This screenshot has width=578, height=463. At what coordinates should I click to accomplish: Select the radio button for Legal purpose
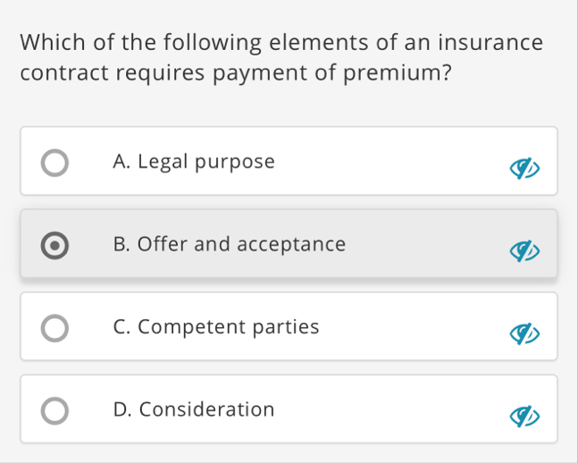[54, 164]
